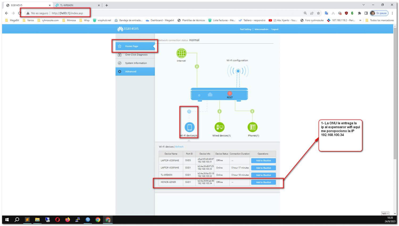Add HONOR-GENER device to blacklist

coord(263,182)
